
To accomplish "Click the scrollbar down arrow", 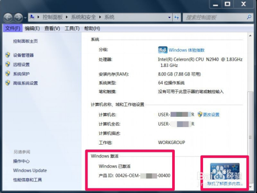I will 250,187.
